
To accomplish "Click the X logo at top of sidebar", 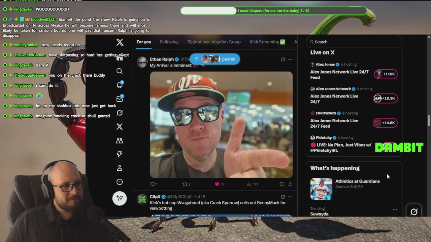I will [x=120, y=42].
